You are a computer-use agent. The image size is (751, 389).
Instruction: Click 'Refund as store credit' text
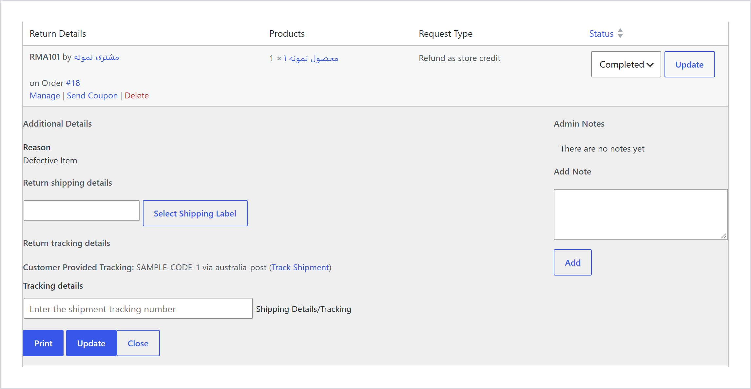[459, 58]
